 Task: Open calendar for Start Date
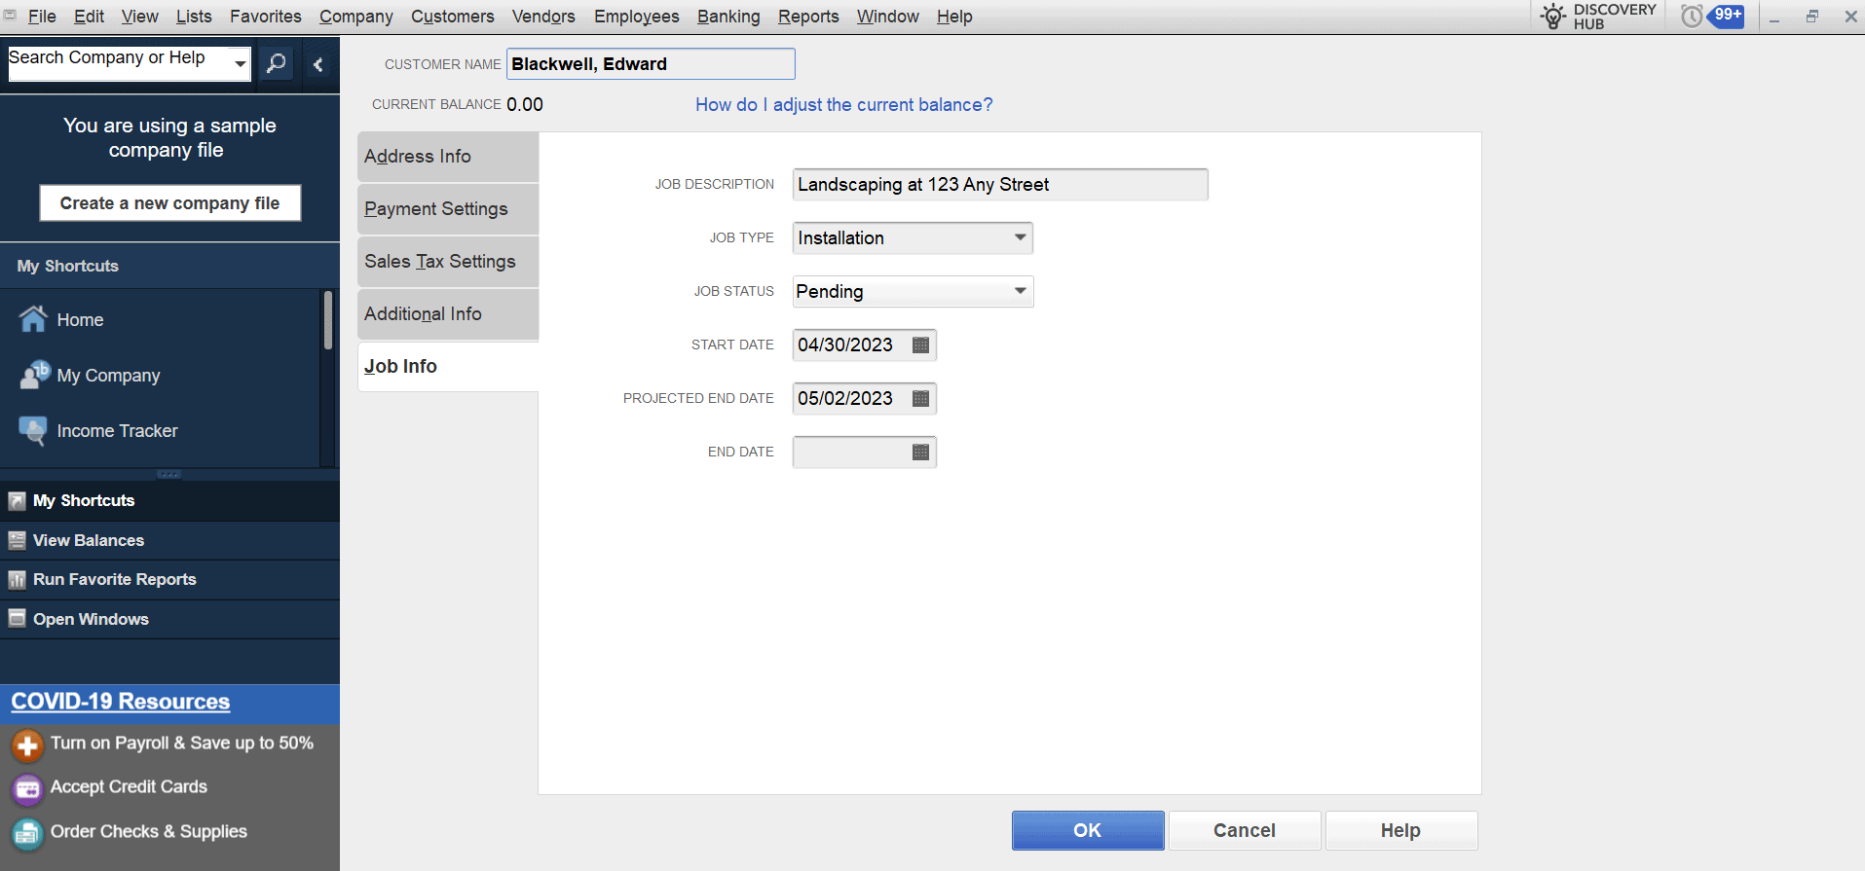[x=920, y=345]
